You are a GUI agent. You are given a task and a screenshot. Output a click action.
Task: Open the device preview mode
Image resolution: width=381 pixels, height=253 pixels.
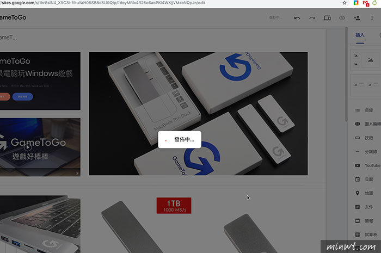pos(327,18)
